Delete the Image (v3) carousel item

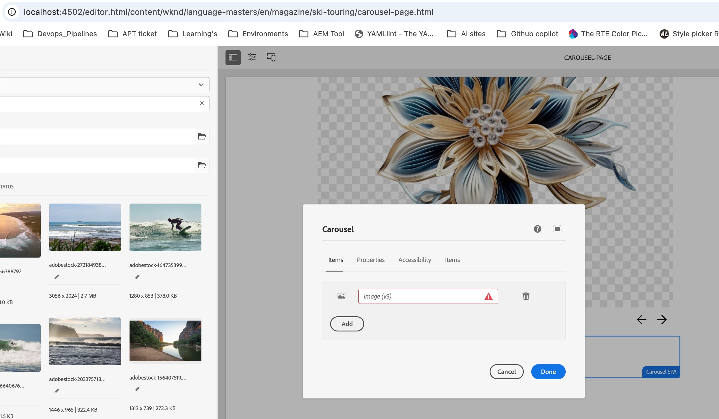526,296
